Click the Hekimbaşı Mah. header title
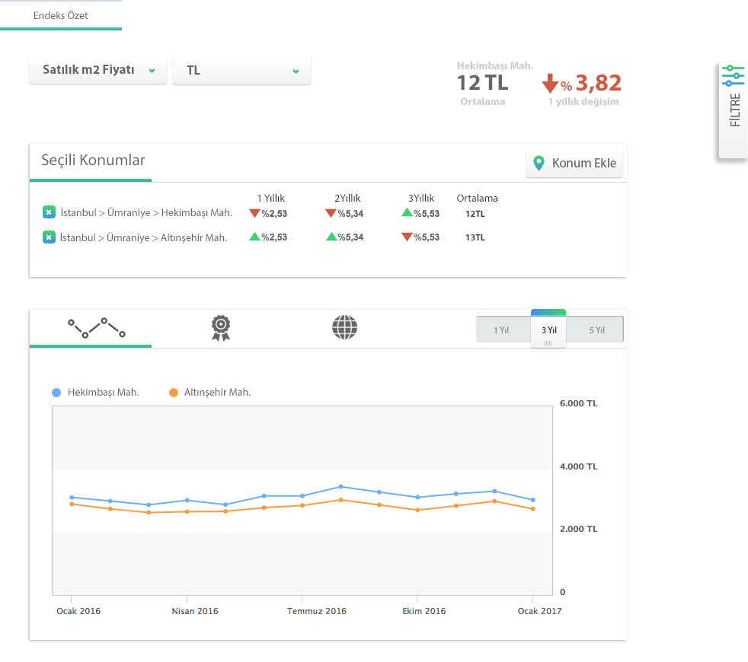This screenshot has width=748, height=662. 494,65
